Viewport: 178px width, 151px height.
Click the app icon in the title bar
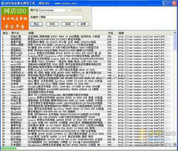pos(2,3)
